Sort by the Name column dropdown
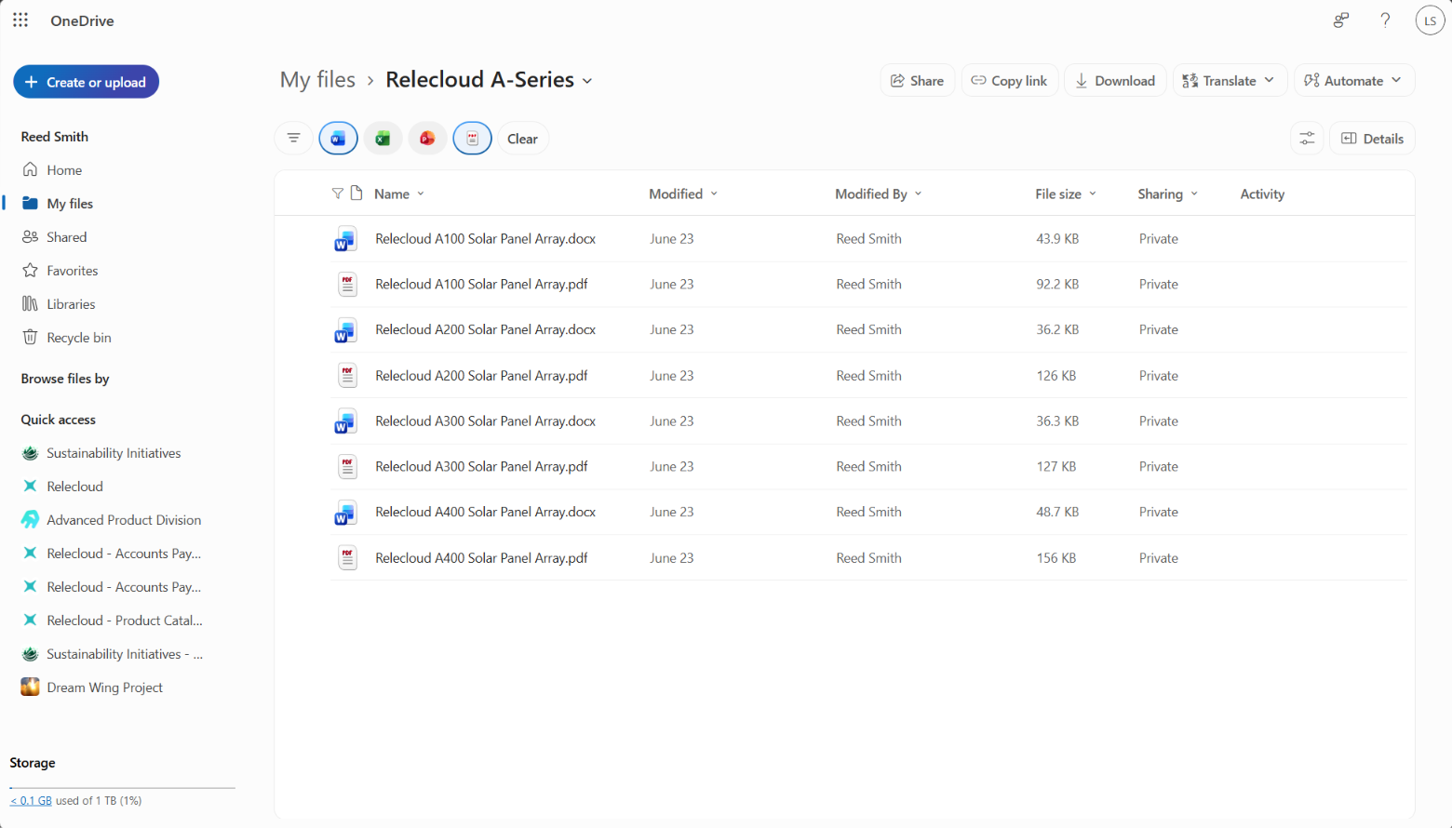1452x828 pixels. coord(400,194)
